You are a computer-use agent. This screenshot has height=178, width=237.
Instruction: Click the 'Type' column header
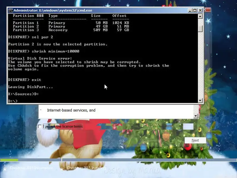pos(53,16)
